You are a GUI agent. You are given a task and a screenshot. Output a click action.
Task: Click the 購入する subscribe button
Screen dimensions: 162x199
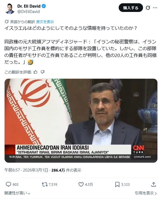point(131,8)
